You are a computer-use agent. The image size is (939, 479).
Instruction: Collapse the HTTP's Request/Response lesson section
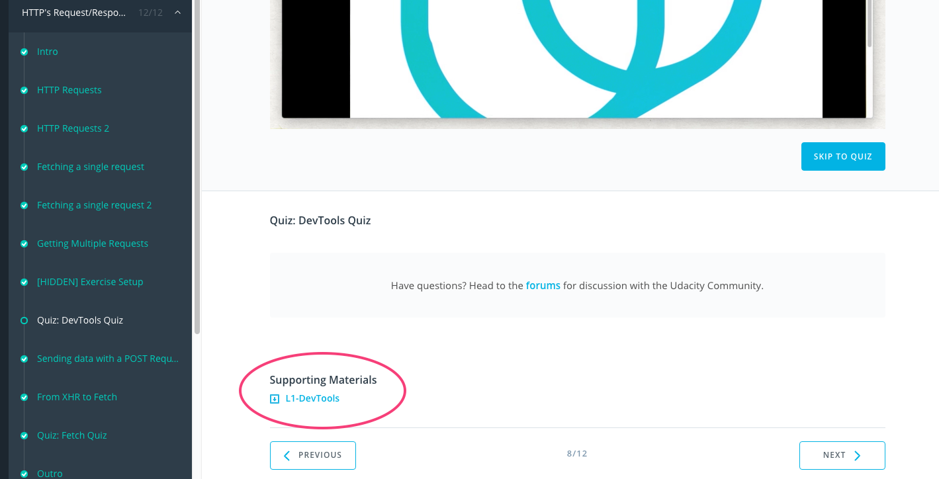click(177, 12)
